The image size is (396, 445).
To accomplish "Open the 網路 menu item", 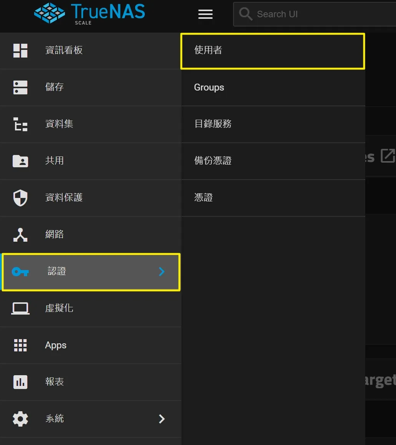I will [91, 235].
